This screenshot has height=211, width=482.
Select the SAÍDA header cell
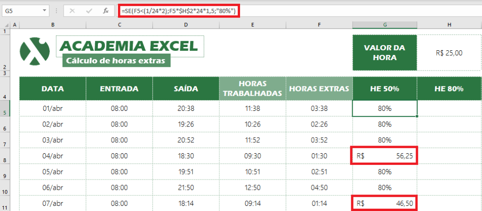(185, 89)
